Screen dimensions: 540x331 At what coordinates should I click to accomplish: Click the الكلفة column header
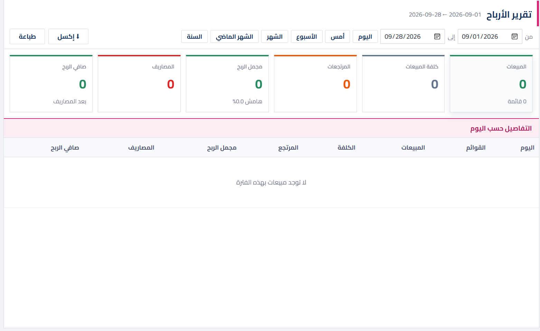click(x=347, y=148)
